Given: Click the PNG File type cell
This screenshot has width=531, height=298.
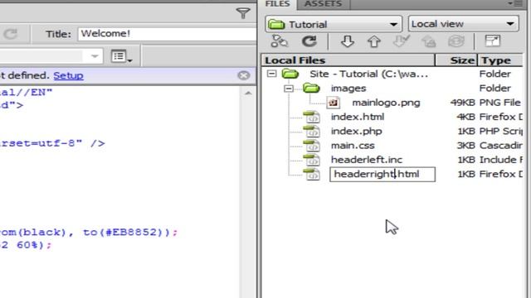Looking at the screenshot, I should [499, 103].
